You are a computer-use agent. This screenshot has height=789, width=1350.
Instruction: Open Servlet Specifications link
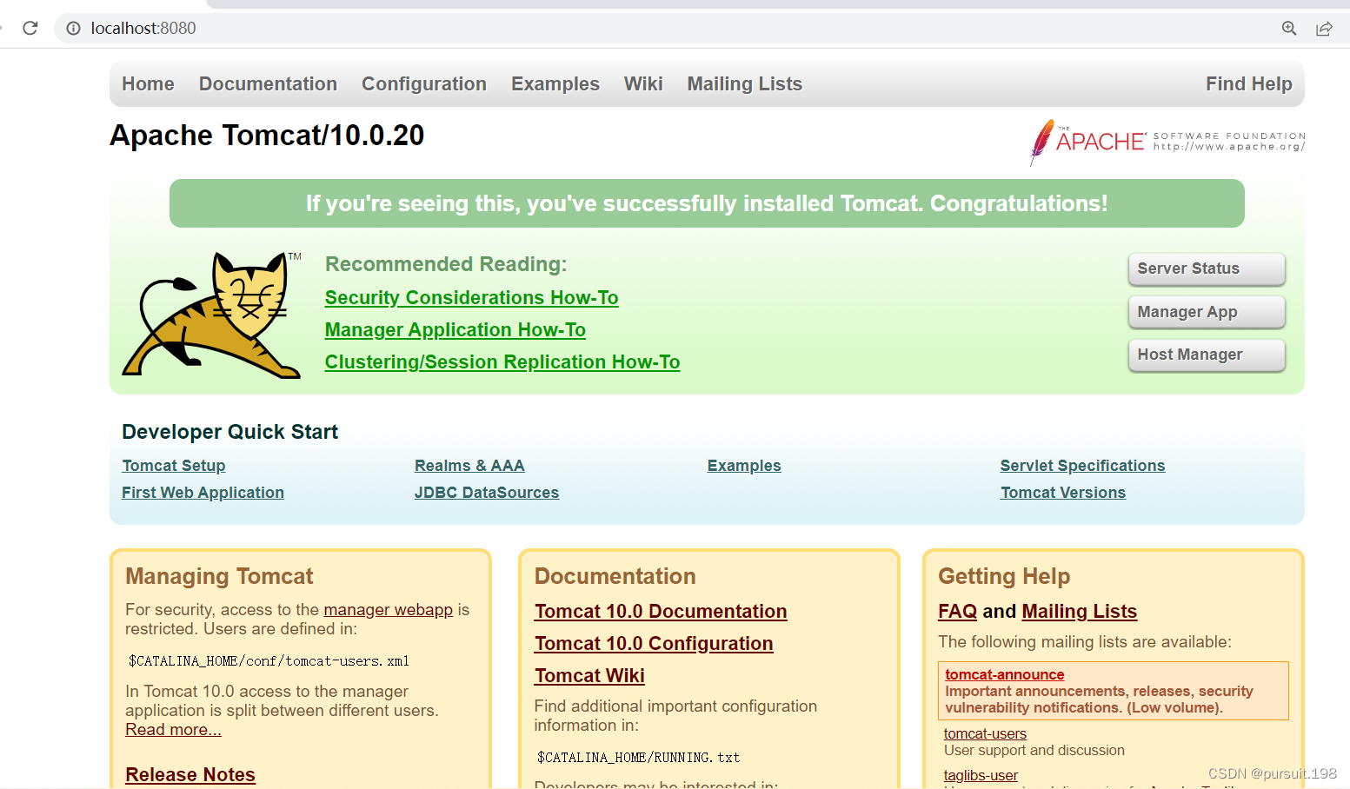click(1082, 466)
